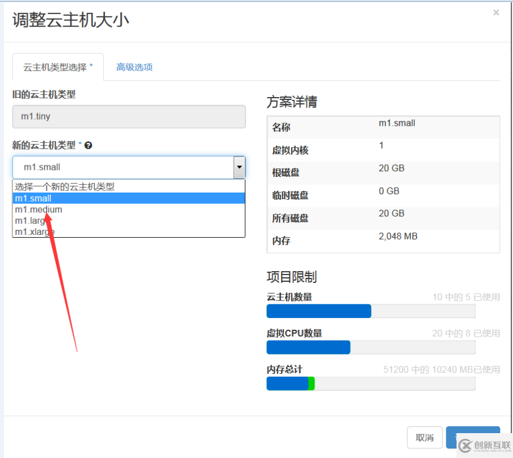Viewport: 513px width, 458px height.
Task: Open the help icon next to 新的云主机类型
Action: 88,145
